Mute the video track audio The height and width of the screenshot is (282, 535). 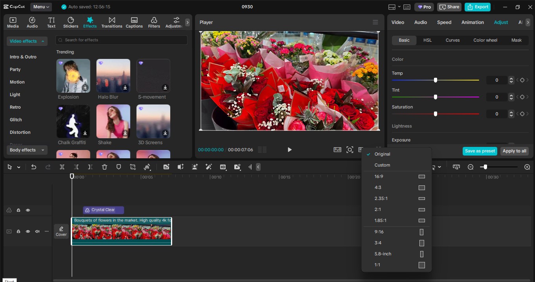click(37, 231)
